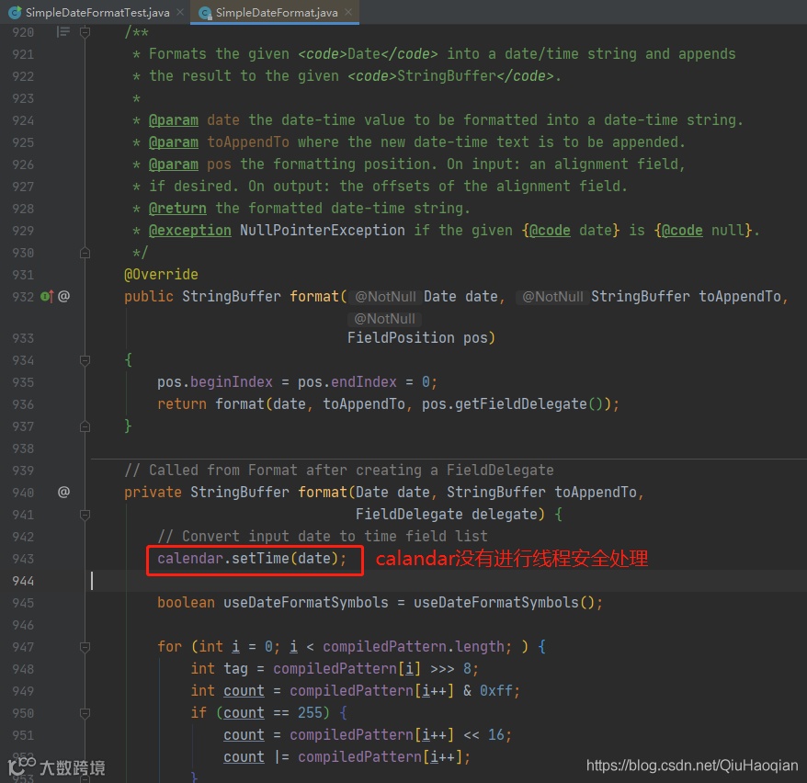Open overriding method gutter icon at line 932
This screenshot has width=807, height=783.
46,297
